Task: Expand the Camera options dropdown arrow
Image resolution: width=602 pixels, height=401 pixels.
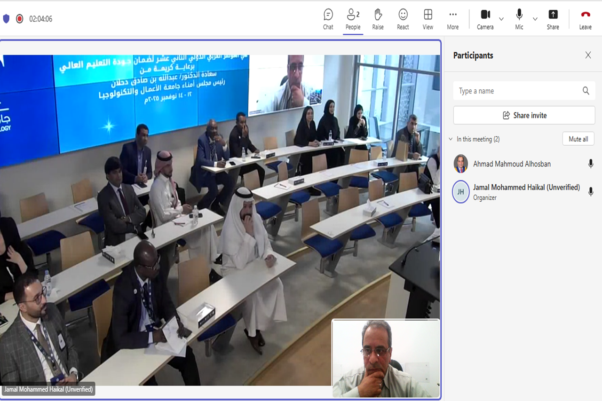Action: tap(501, 19)
